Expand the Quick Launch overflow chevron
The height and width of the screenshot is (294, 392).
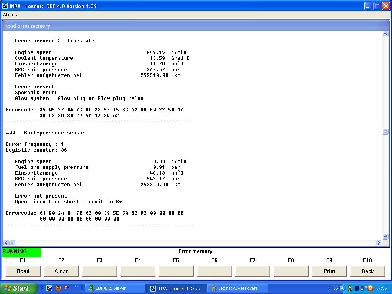(x=77, y=287)
